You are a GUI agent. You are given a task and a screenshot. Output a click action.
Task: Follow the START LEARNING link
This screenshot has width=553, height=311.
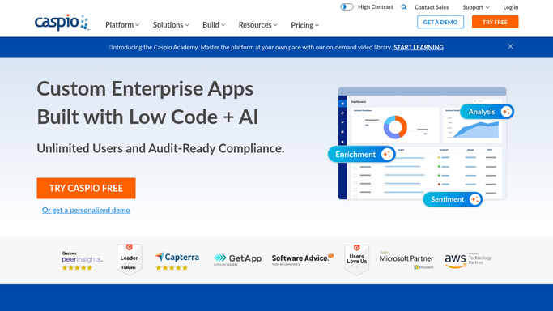[419, 47]
